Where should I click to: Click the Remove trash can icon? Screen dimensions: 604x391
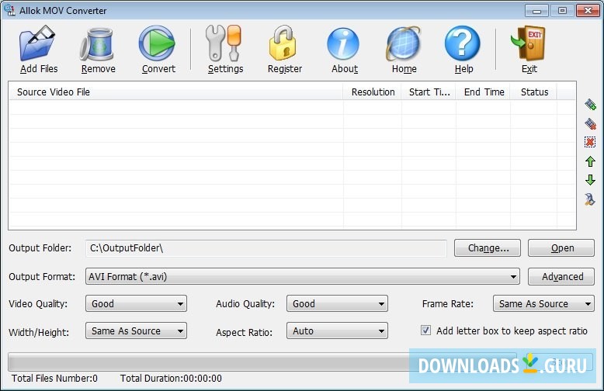tap(97, 44)
